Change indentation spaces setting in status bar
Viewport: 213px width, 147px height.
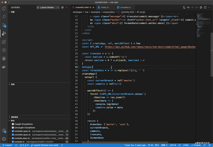tap(164, 145)
